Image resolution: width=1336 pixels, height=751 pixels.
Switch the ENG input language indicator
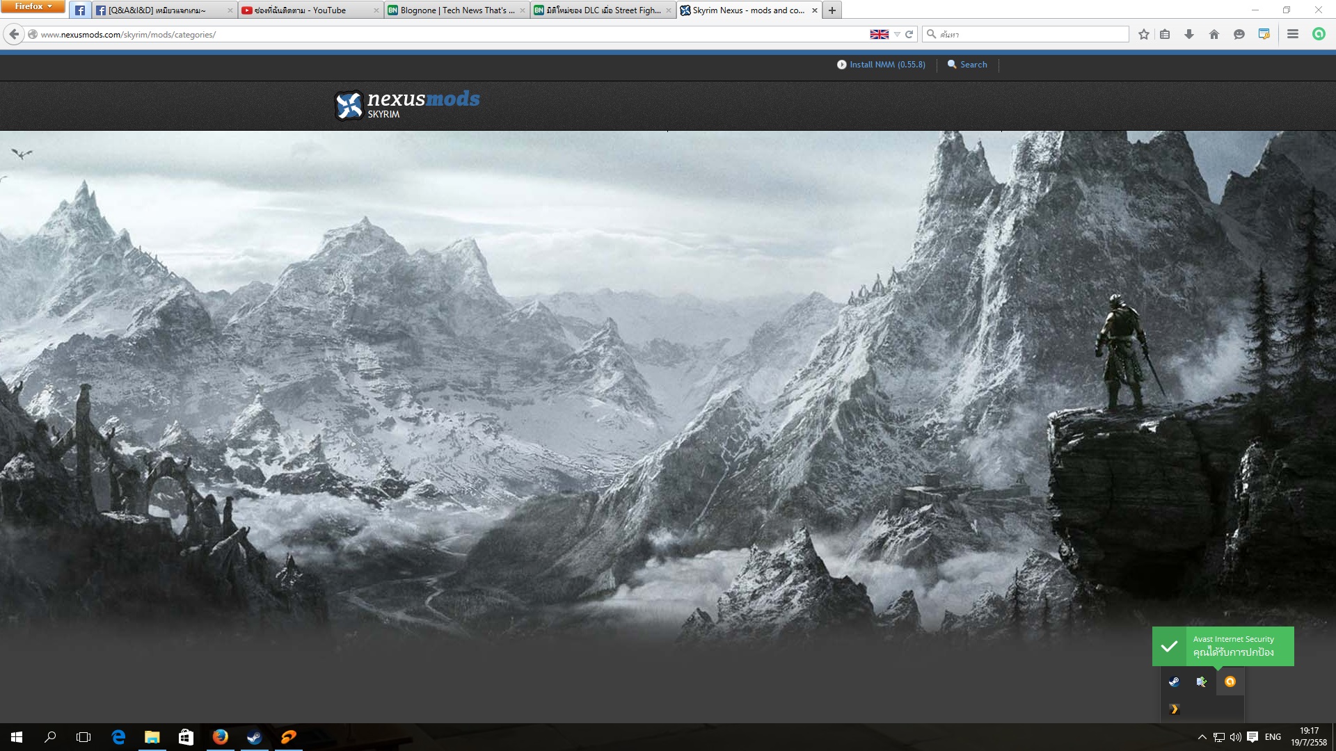pos(1273,737)
